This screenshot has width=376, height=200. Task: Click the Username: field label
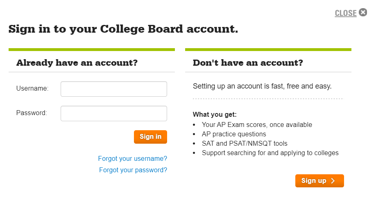click(x=32, y=89)
